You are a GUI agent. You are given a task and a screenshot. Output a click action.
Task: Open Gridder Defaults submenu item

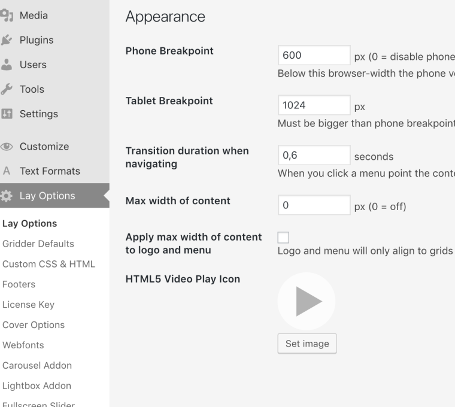tap(38, 244)
